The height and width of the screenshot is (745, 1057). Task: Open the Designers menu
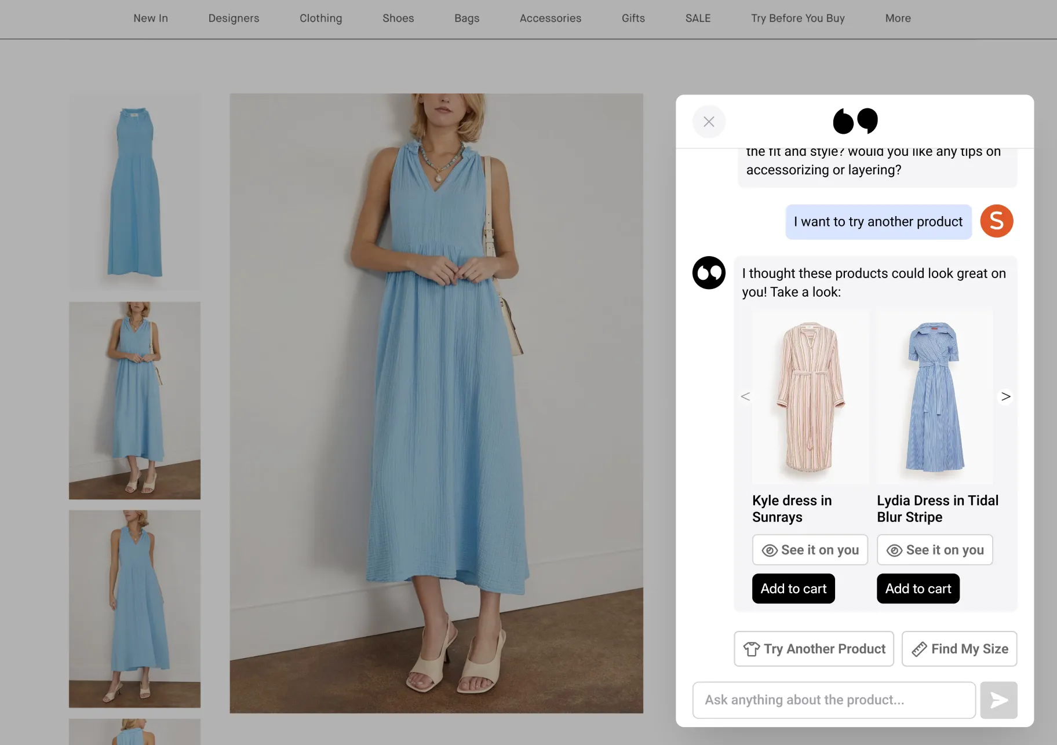[234, 18]
